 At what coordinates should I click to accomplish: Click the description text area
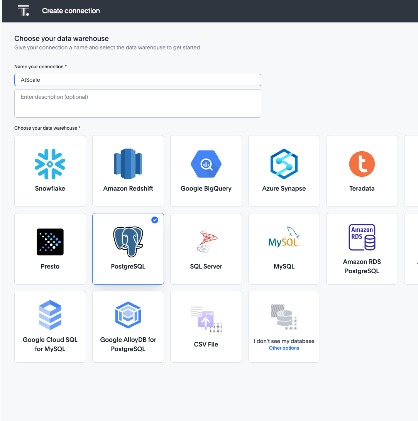[138, 103]
